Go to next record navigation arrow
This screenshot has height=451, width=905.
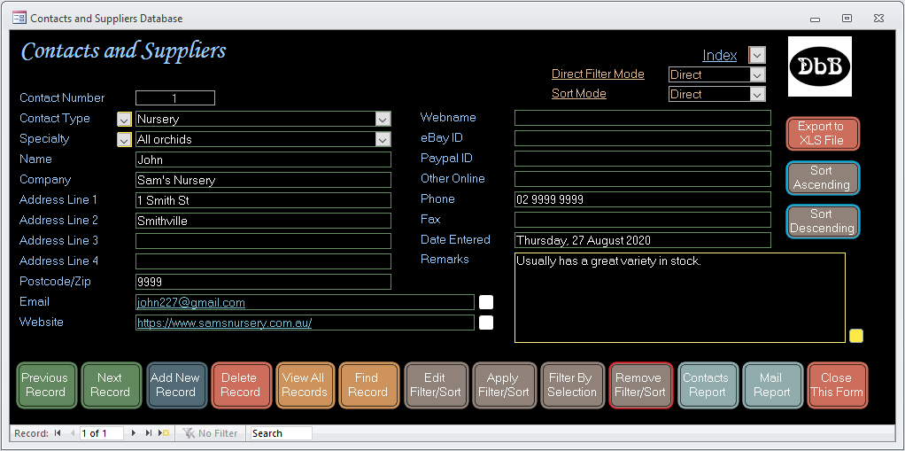(x=134, y=433)
